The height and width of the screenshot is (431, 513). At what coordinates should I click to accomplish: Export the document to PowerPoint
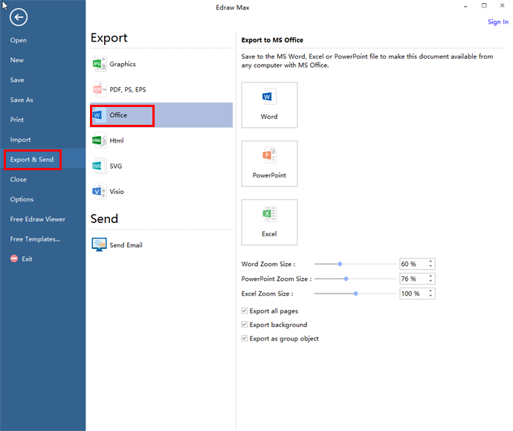coord(269,163)
